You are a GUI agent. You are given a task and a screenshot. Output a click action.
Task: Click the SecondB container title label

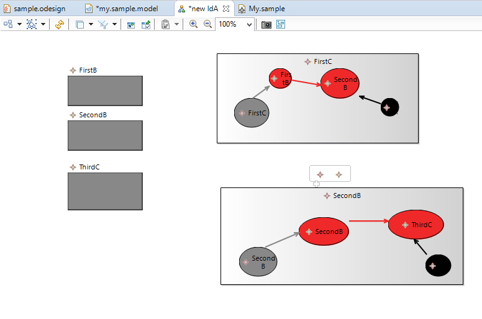347,195
